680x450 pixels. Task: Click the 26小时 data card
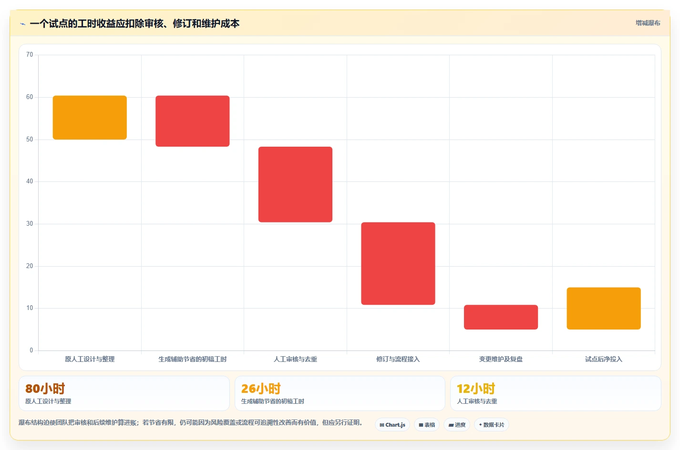coord(340,393)
